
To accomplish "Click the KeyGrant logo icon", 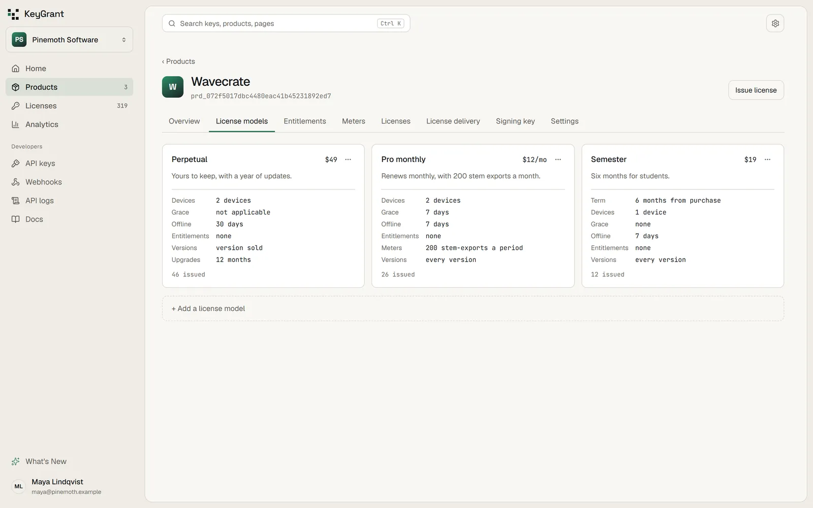I will (x=13, y=14).
